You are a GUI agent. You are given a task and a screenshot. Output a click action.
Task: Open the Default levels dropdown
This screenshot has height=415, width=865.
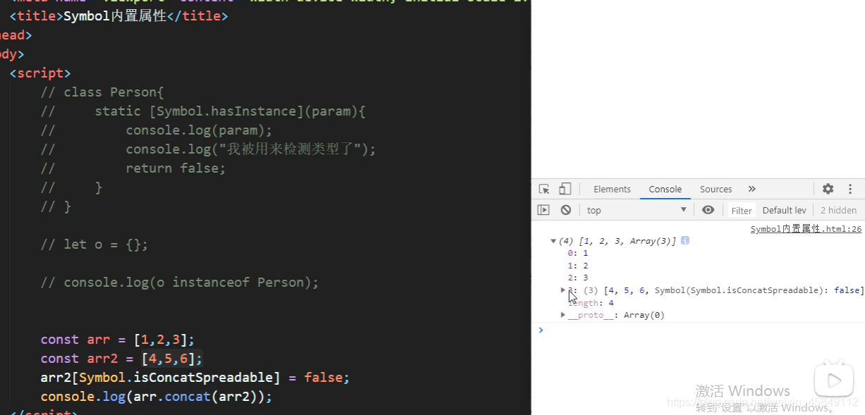click(x=784, y=210)
